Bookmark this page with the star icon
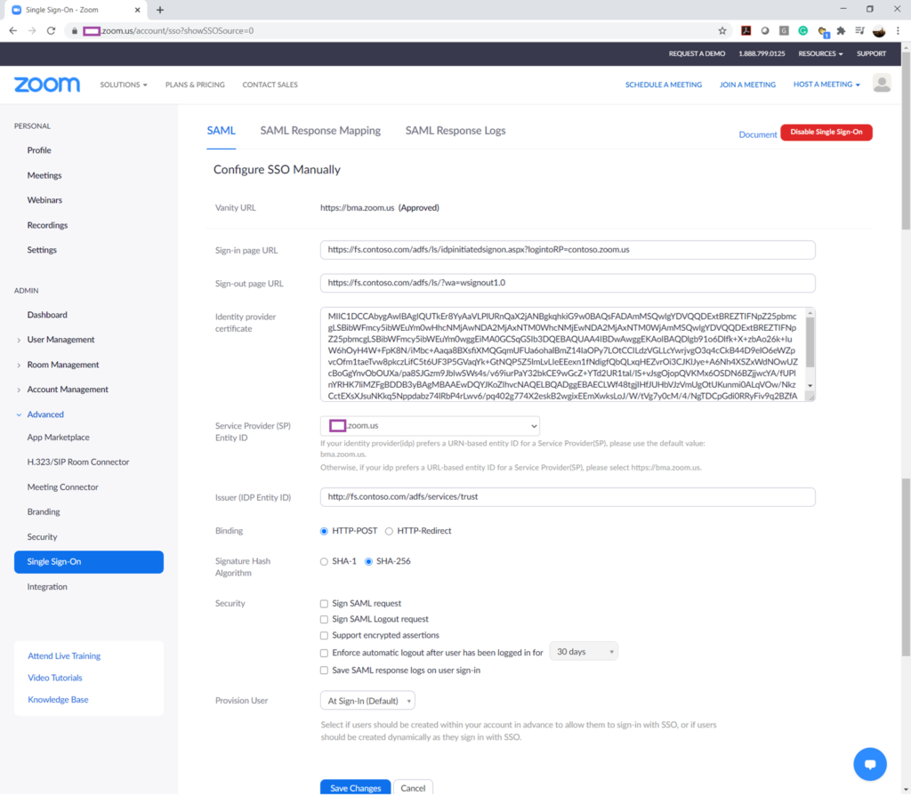This screenshot has height=796, width=911. [x=722, y=31]
